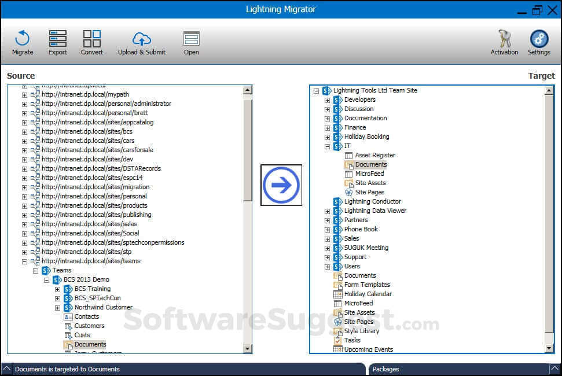562x376 pixels.
Task: Select the Migrate tool in the toolbar
Action: coord(22,40)
